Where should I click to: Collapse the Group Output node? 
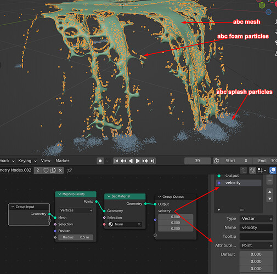point(160,197)
